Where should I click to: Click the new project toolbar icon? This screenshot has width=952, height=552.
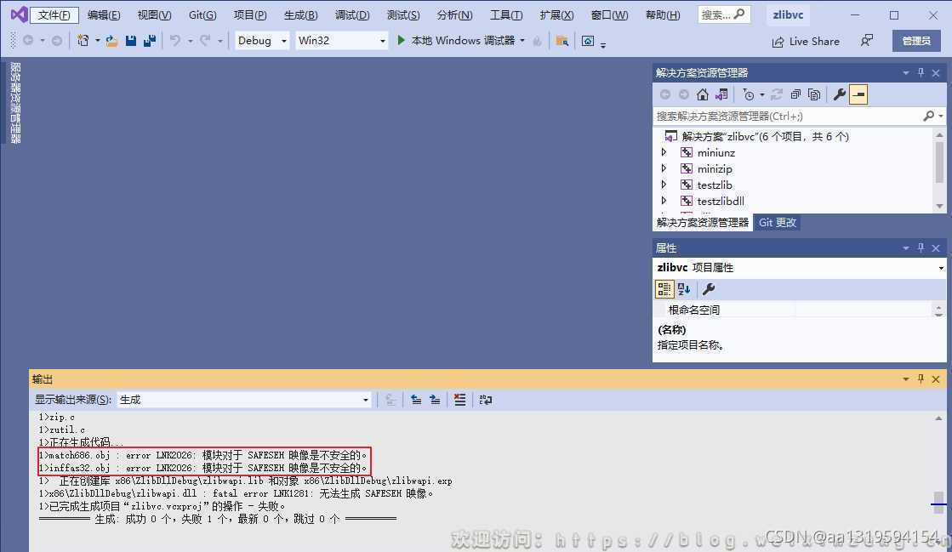83,41
